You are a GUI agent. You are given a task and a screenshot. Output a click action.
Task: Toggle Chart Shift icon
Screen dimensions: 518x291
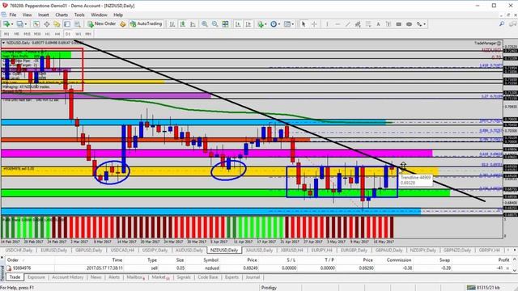point(248,24)
